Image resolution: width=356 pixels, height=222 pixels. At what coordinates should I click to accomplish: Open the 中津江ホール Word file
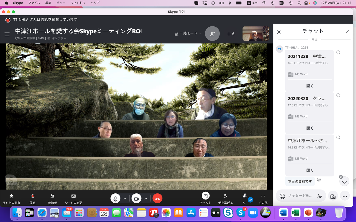(310, 170)
